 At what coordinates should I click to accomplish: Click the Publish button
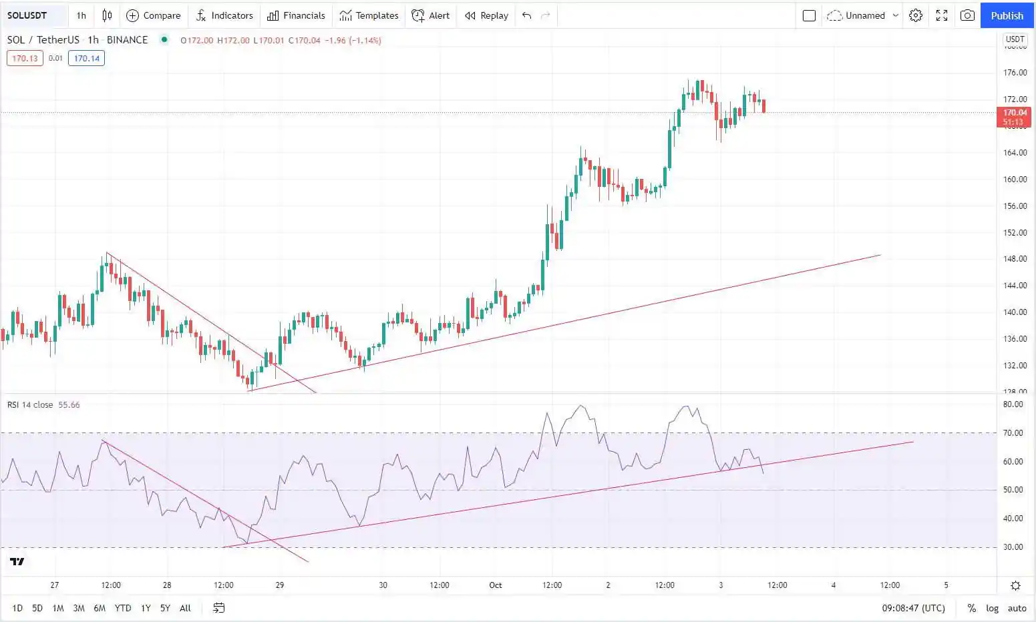pos(1007,15)
